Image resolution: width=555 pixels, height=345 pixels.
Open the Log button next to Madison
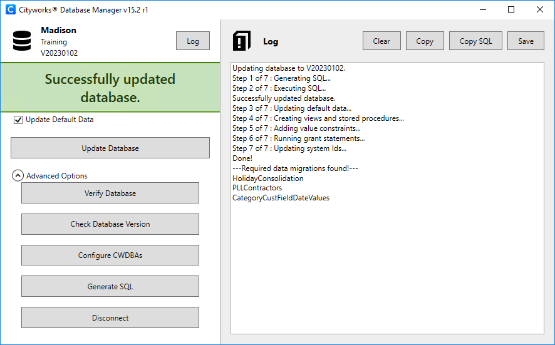[x=193, y=41]
